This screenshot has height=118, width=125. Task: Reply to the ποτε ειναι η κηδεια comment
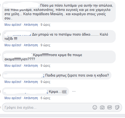click(x=31, y=82)
